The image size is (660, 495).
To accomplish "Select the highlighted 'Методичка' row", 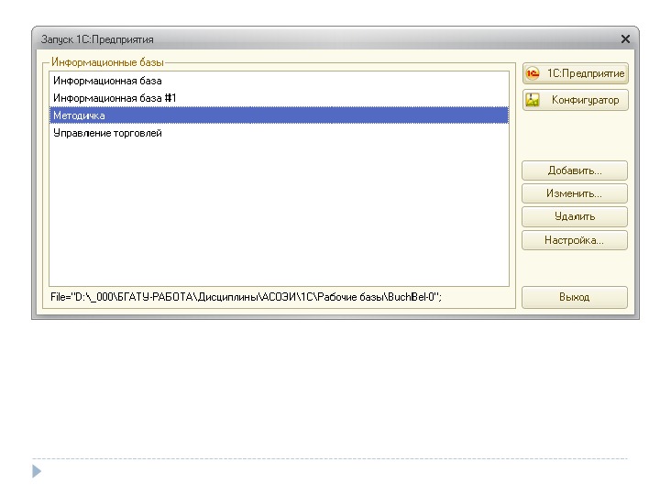I will tap(279, 115).
